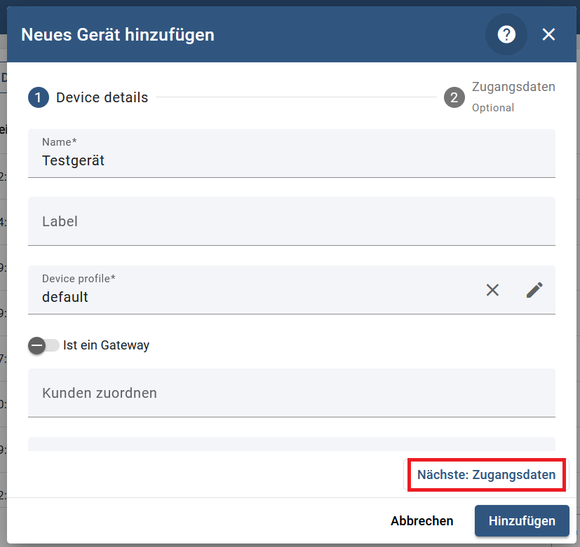
Task: Open the Device profile dropdown
Action: (252, 296)
